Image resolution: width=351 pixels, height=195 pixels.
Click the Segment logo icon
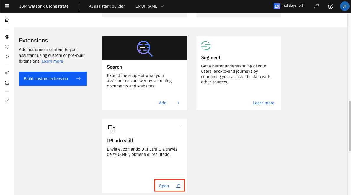[x=206, y=46]
